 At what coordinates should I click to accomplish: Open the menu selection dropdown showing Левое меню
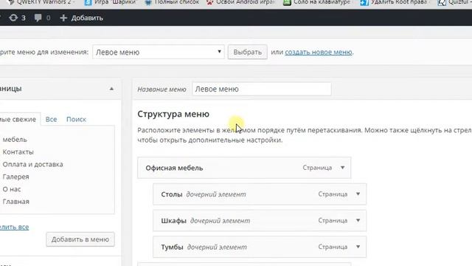tap(159, 52)
